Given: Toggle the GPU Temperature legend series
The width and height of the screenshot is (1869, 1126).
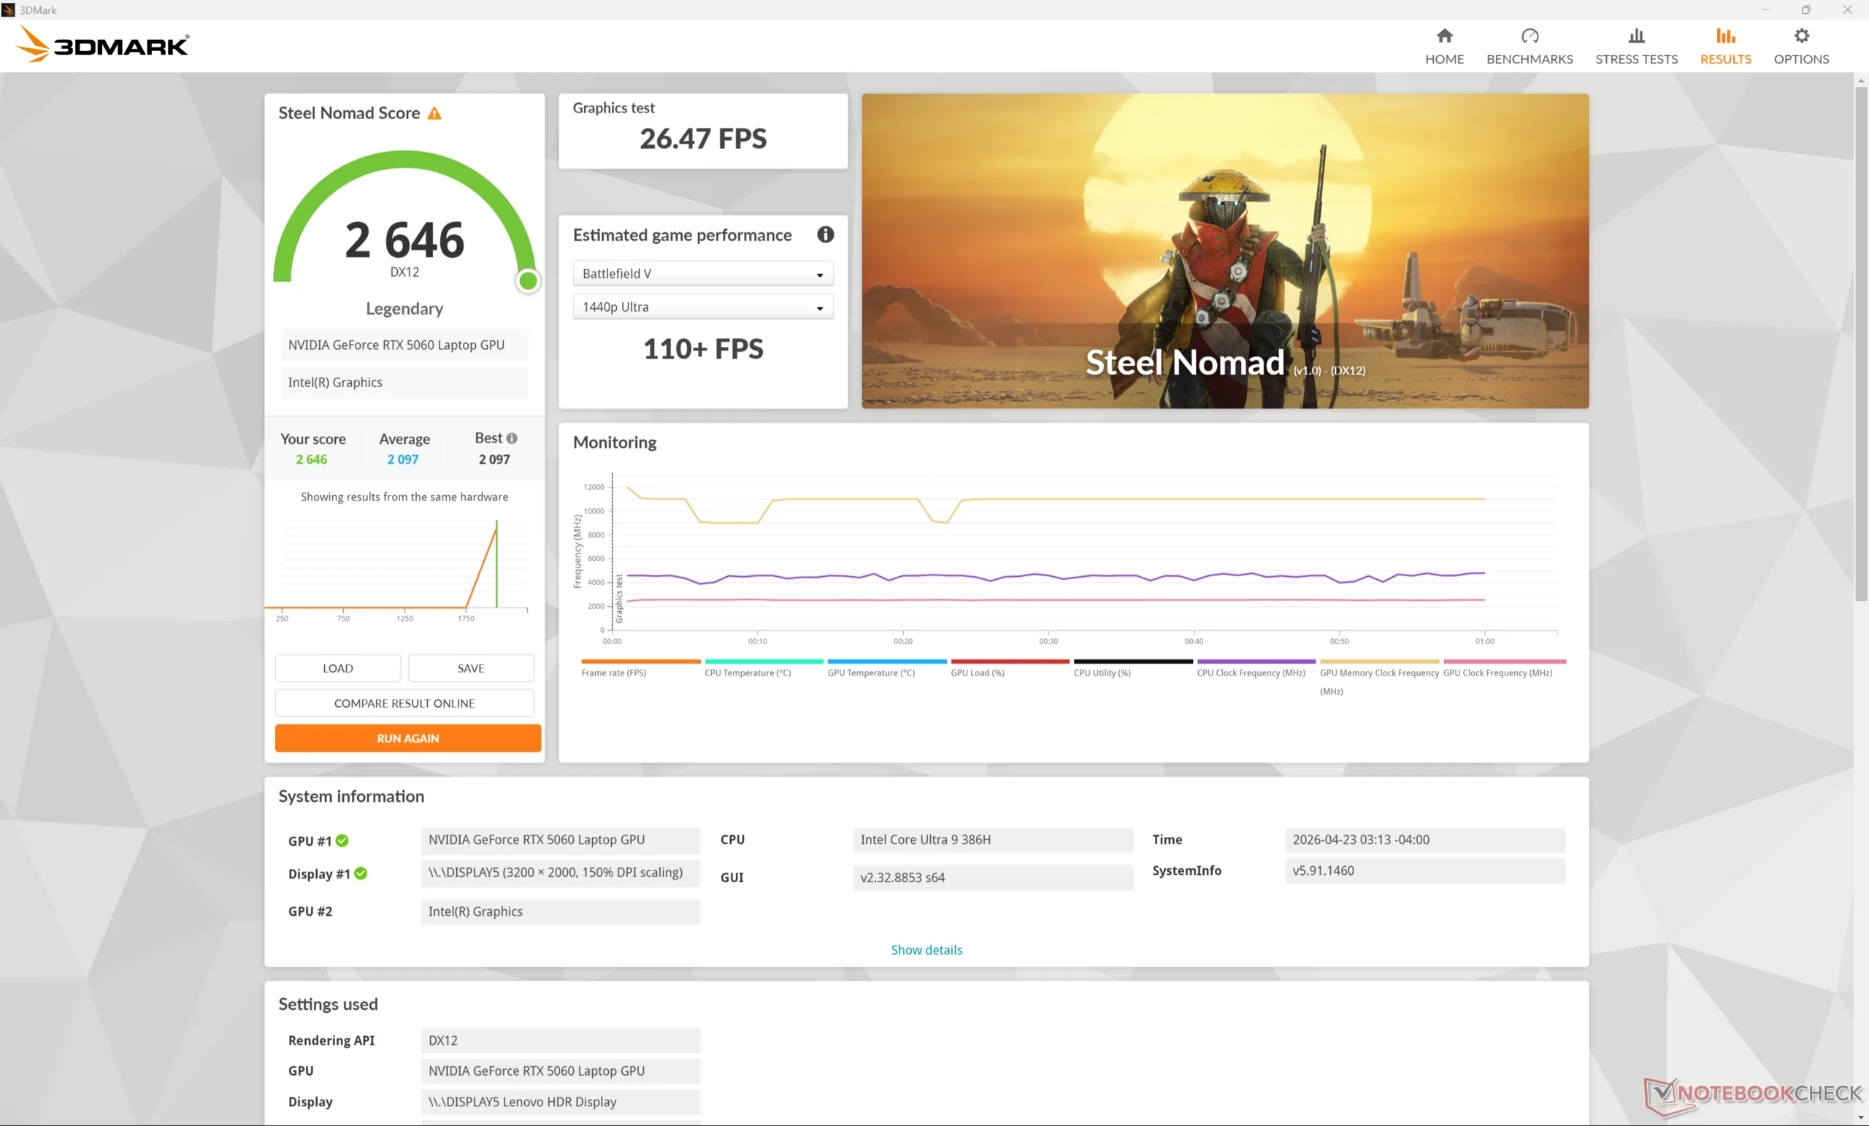Looking at the screenshot, I should point(871,673).
